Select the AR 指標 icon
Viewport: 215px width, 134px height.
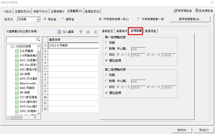17,74
